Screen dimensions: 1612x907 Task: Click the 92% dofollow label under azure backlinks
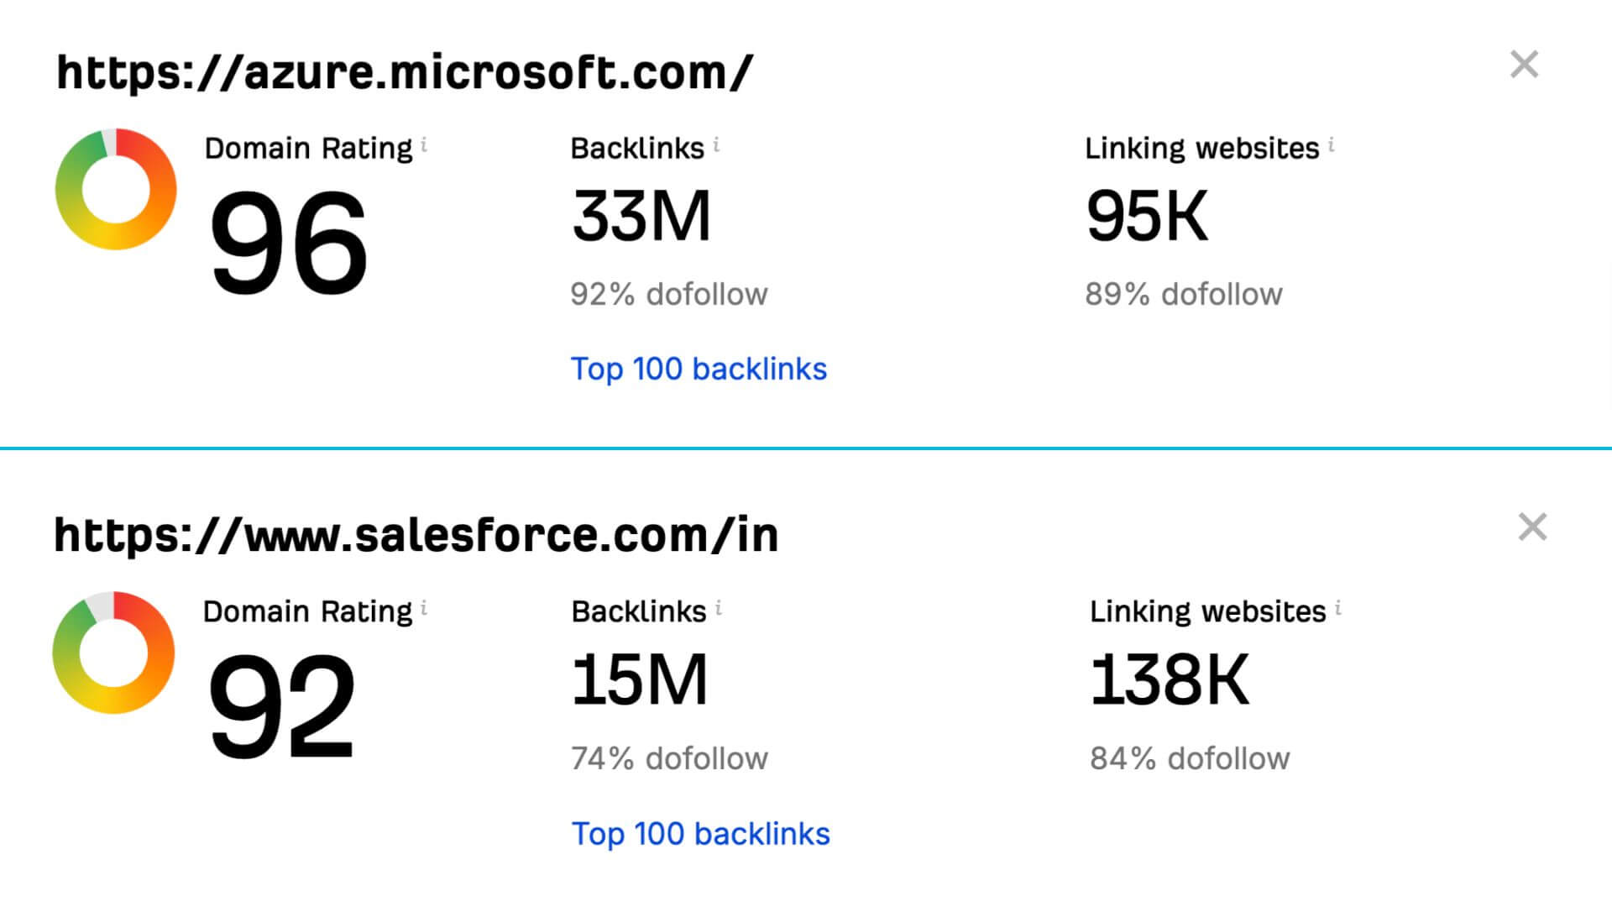click(669, 293)
